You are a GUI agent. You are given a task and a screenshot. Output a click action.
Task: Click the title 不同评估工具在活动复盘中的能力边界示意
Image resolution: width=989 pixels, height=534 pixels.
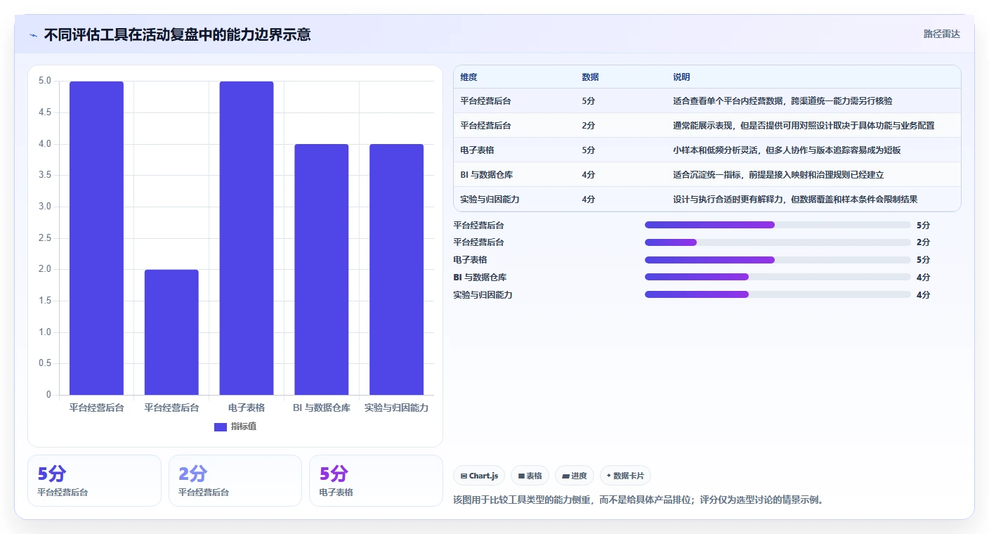click(x=177, y=34)
